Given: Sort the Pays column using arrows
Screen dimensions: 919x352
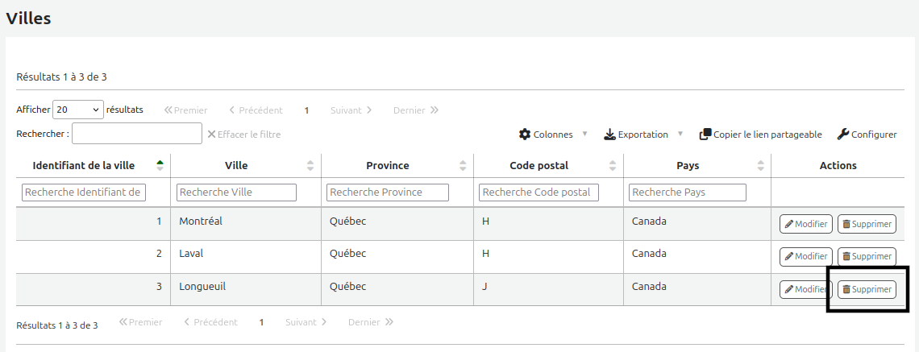Looking at the screenshot, I should (760, 165).
